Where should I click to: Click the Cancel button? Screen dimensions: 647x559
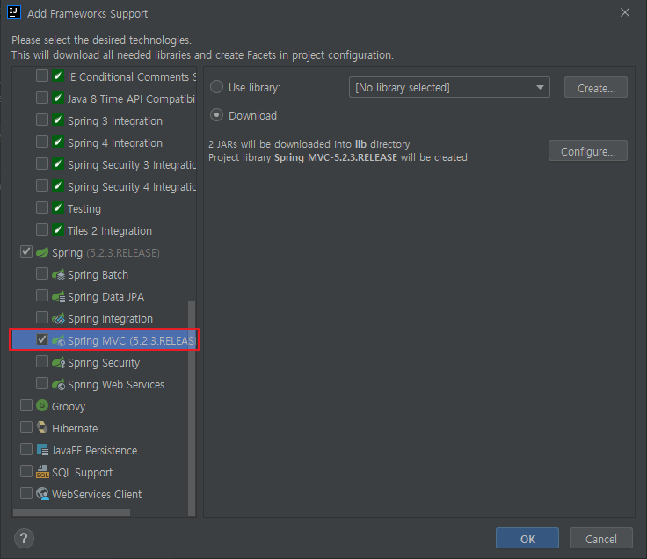pyautogui.click(x=600, y=539)
